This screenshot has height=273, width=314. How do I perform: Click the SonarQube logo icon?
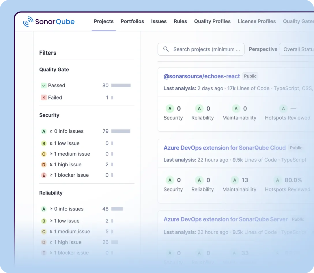(28, 22)
